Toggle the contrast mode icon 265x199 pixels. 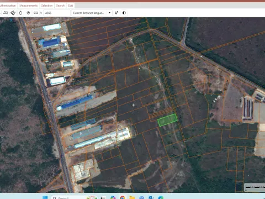click(124, 13)
